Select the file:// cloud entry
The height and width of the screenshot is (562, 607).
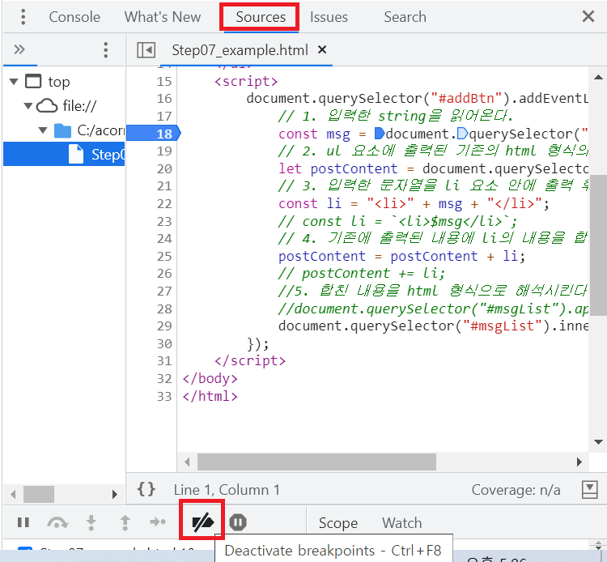[x=79, y=106]
